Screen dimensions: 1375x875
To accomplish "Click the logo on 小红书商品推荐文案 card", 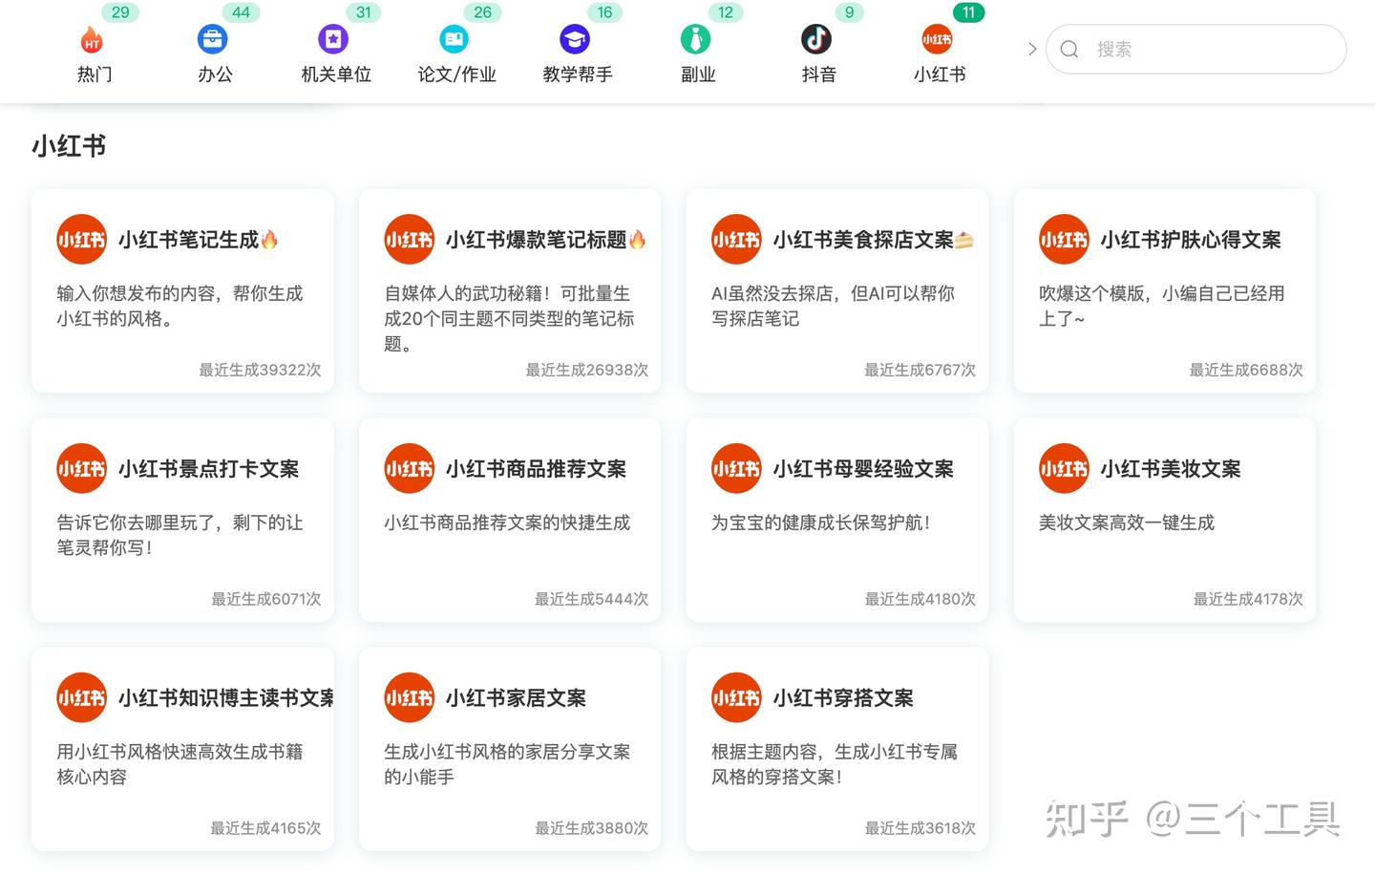I will pyautogui.click(x=409, y=468).
